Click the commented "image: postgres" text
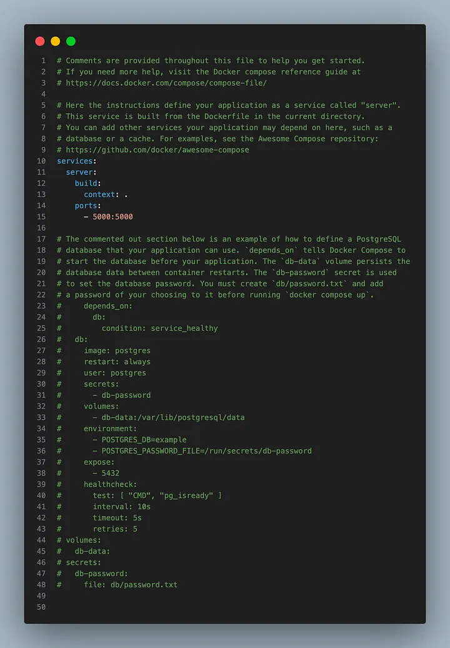Screen dimensions: 450x648 [117, 351]
